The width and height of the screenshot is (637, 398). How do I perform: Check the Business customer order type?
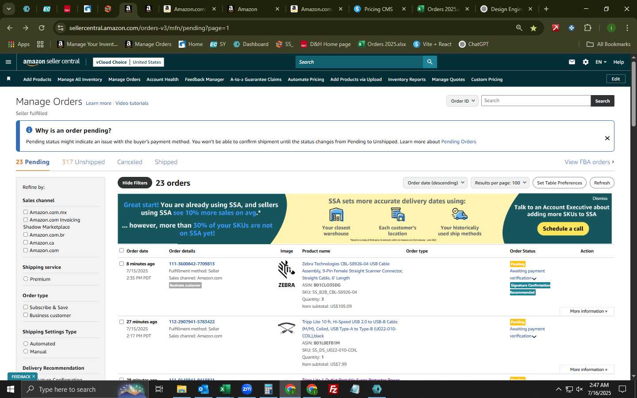coord(26,315)
